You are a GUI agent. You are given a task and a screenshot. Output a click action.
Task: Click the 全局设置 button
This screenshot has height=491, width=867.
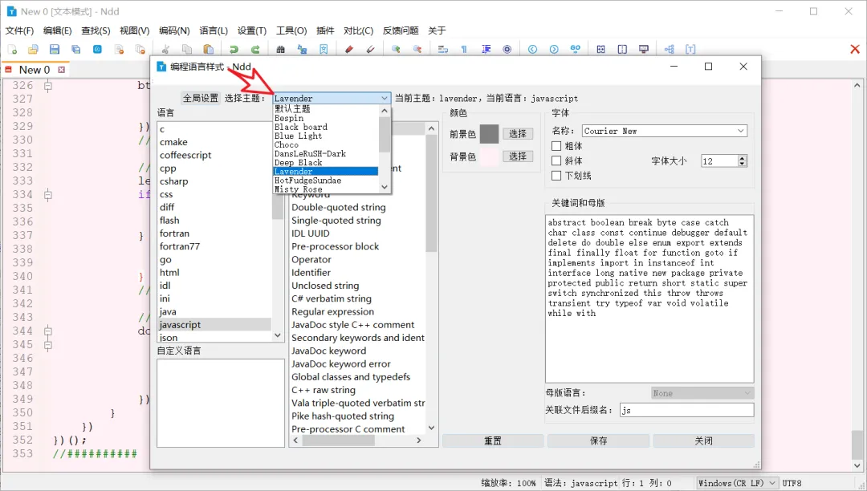[201, 99]
